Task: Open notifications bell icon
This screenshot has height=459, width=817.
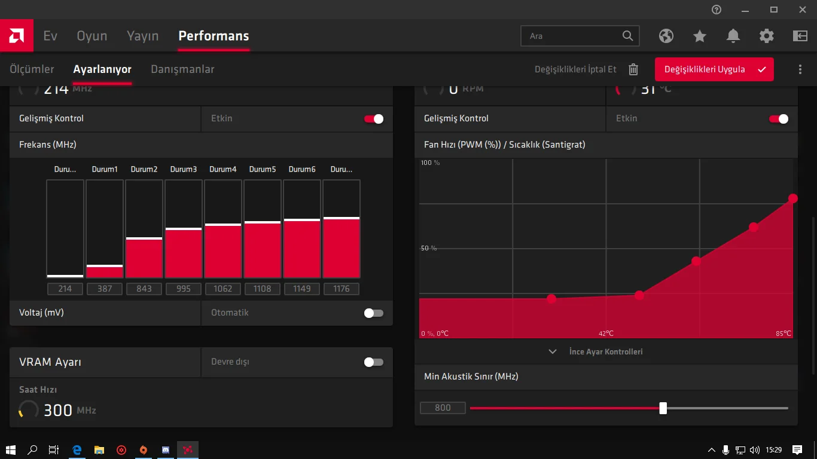Action: (x=733, y=36)
